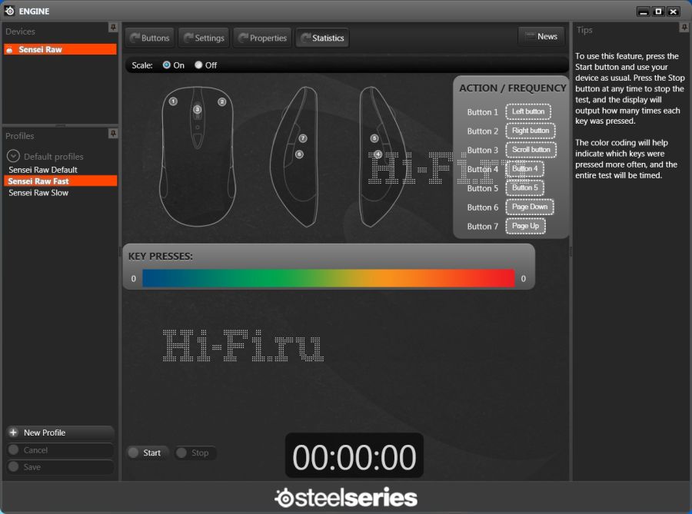Screen dimensions: 692x514
Task: Open the Settings tab
Action: click(x=204, y=38)
